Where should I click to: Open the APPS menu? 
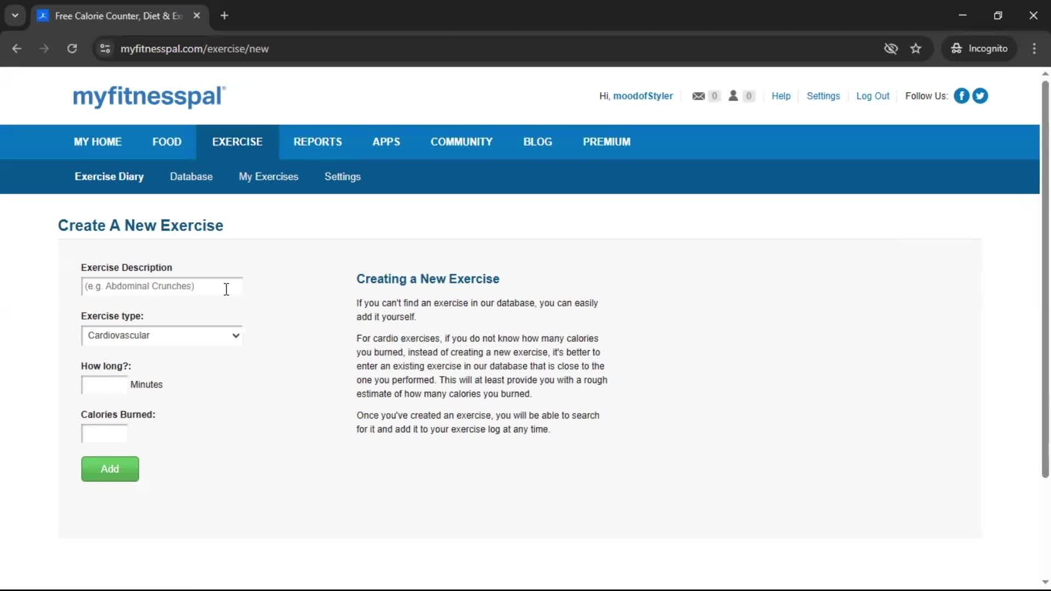point(386,142)
